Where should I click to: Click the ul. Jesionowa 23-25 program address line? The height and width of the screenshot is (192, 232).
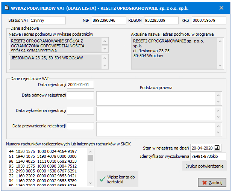[x=151, y=51]
